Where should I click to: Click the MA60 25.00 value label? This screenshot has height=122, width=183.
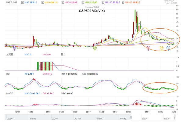click(91, 2)
